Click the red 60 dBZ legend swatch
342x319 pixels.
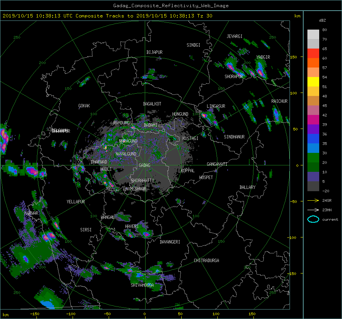(313, 53)
